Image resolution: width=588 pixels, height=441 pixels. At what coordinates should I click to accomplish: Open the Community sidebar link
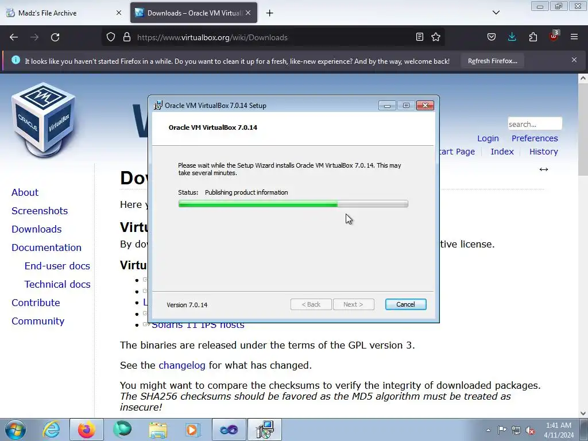[x=38, y=321]
